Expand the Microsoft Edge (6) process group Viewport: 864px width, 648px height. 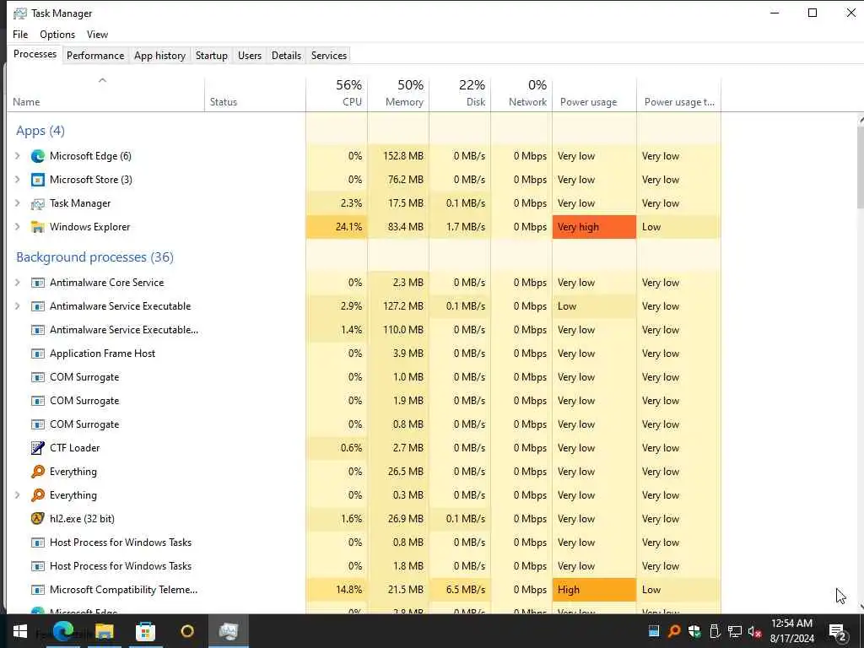17,156
